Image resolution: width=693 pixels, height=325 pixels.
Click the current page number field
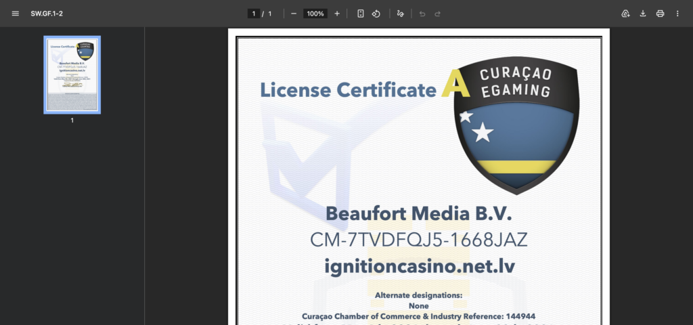point(253,14)
